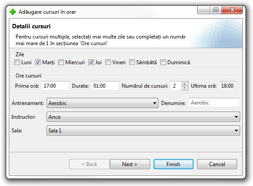Click the Finish button
This screenshot has height=186, width=253.
point(174,164)
